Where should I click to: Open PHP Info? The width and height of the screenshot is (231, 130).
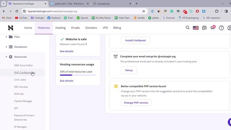(x=19, y=94)
